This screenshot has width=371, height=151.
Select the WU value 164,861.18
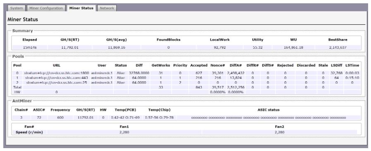[293, 47]
